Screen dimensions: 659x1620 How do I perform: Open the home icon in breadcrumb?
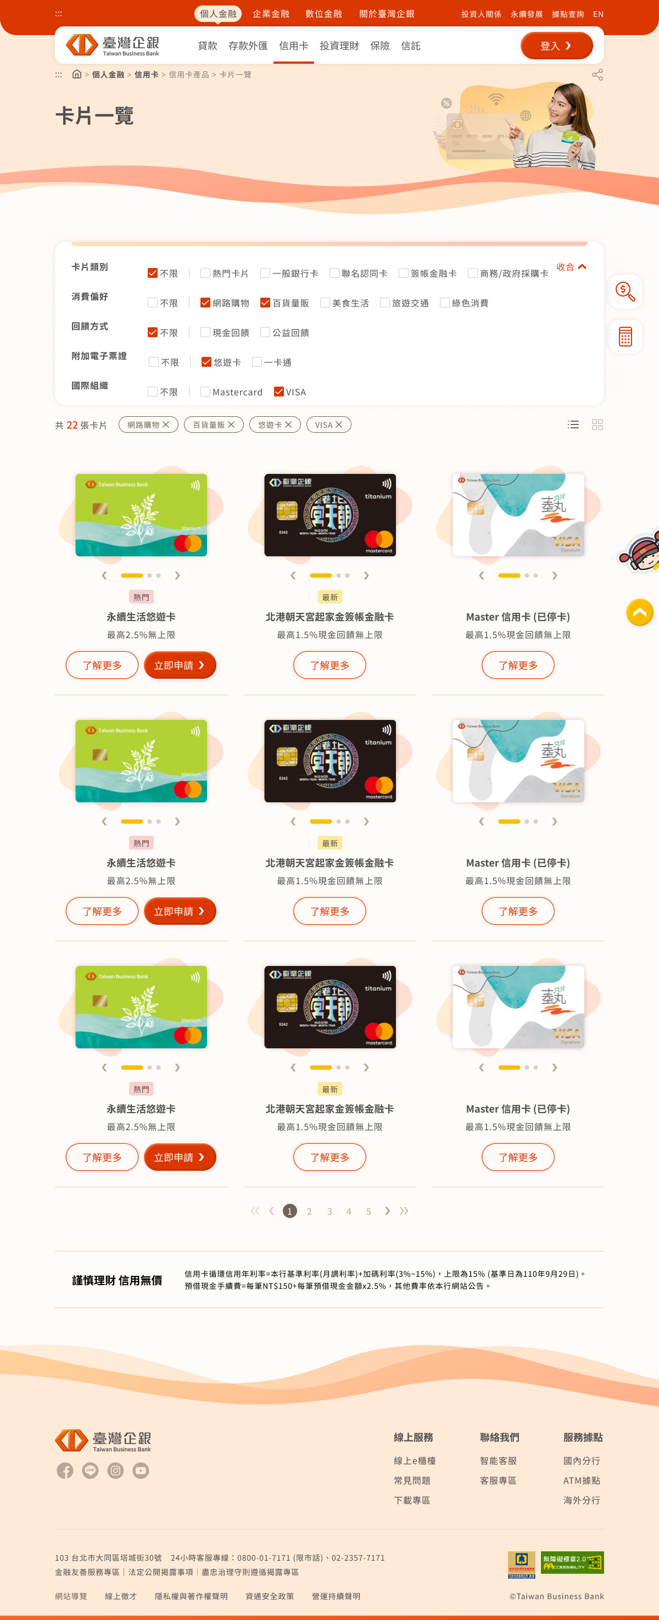point(77,74)
